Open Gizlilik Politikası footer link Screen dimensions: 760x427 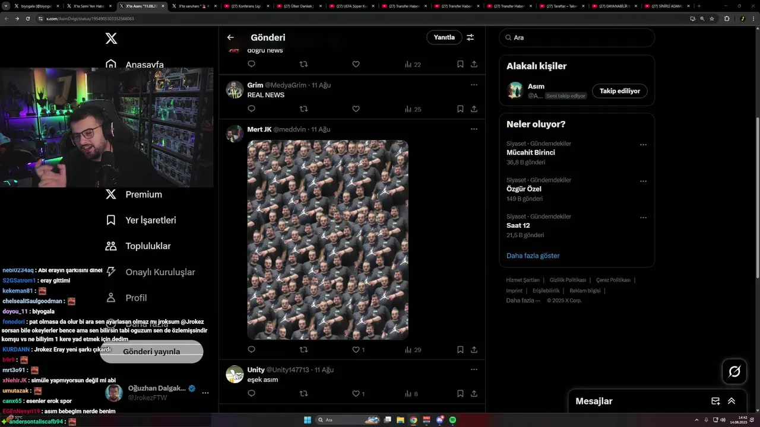click(568, 280)
